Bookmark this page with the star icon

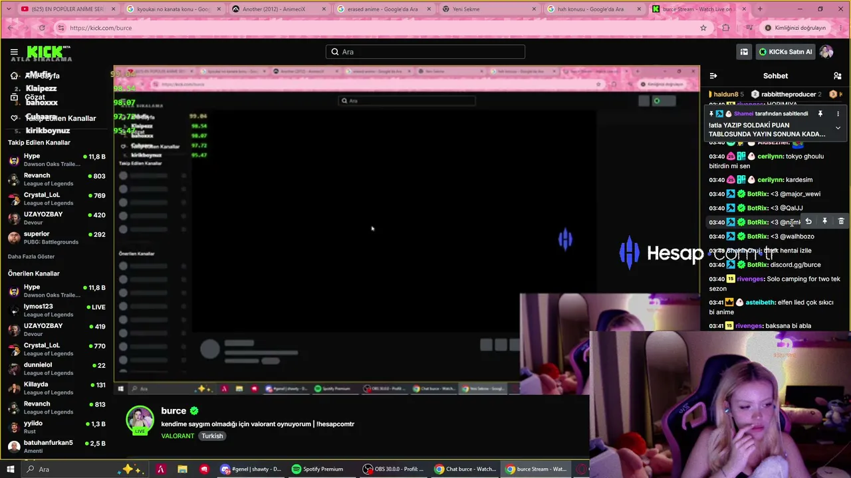point(703,28)
